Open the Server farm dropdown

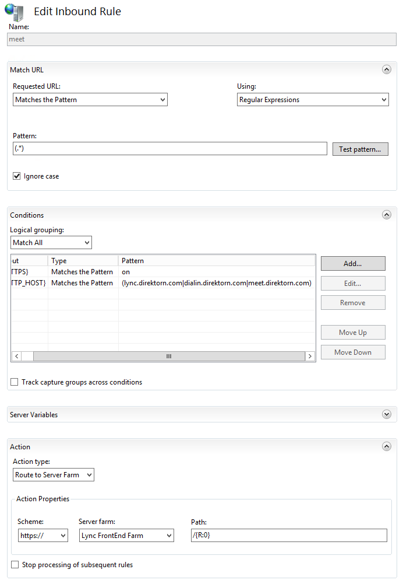click(x=126, y=535)
